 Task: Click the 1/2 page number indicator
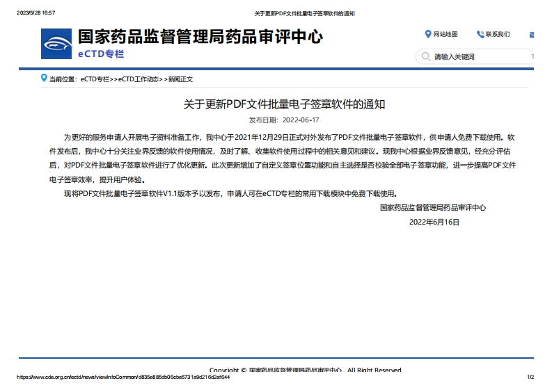[x=530, y=377]
